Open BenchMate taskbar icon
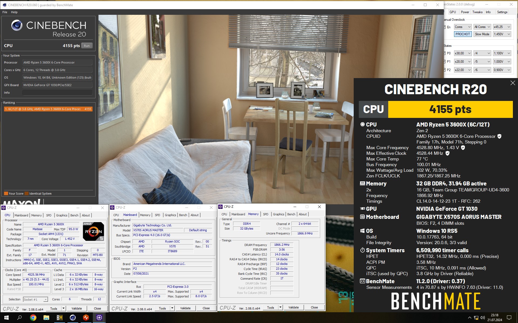Screen dimensions: 518x323 [59, 318]
